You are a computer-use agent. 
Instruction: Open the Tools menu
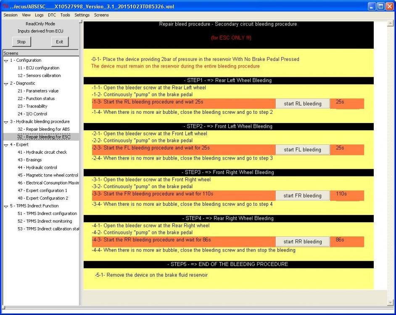click(65, 15)
